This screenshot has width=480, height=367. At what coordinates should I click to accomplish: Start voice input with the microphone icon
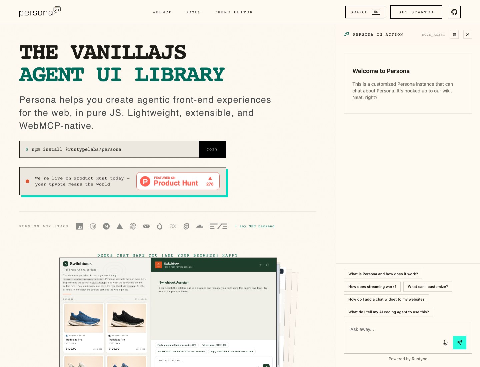pyautogui.click(x=445, y=343)
